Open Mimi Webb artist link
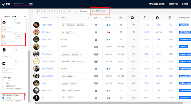 tap(46, 32)
